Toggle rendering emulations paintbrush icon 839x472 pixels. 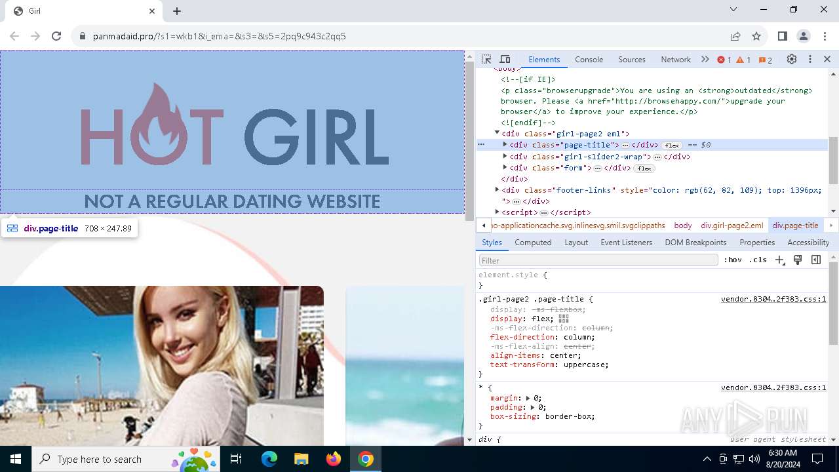coord(798,260)
